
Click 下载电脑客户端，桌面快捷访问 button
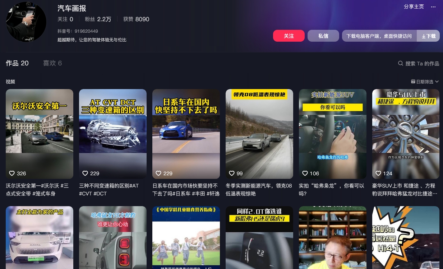coord(379,36)
